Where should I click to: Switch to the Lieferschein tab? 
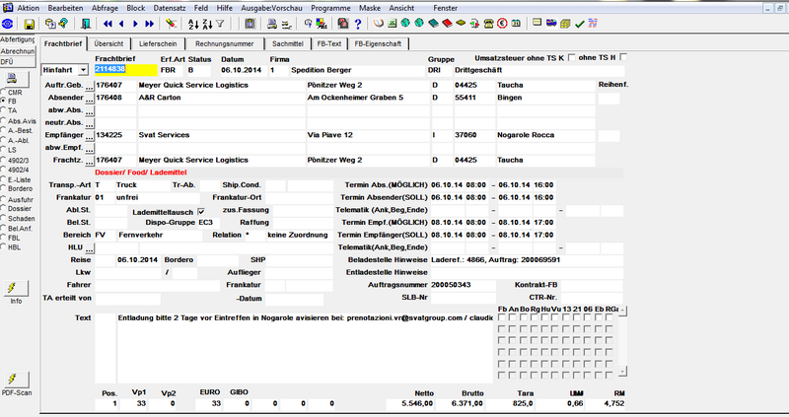tap(158, 43)
